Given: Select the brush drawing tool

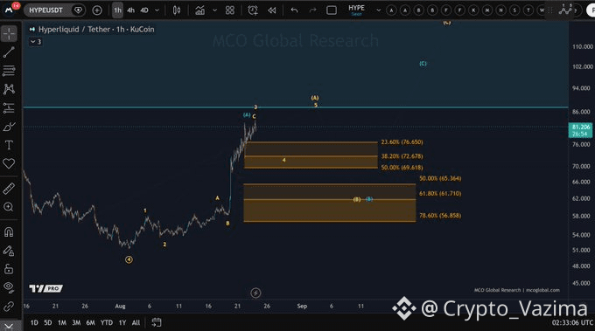Looking at the screenshot, I should pyautogui.click(x=9, y=127).
